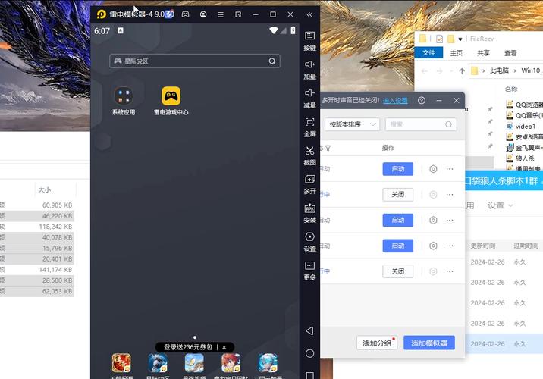Screen dimensions: 543x379
Task: Click 添加分组 button
Action: 377,343
